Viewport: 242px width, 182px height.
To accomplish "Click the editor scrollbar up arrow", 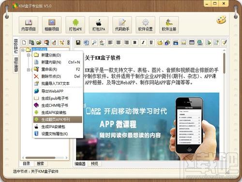I will tap(224, 50).
